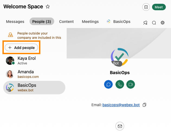The height and width of the screenshot is (135, 171).
Task: Select Amanda from basicops.com
Action: click(34, 74)
